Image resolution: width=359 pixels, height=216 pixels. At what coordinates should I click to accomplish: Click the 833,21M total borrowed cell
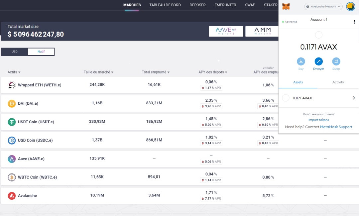(154, 103)
